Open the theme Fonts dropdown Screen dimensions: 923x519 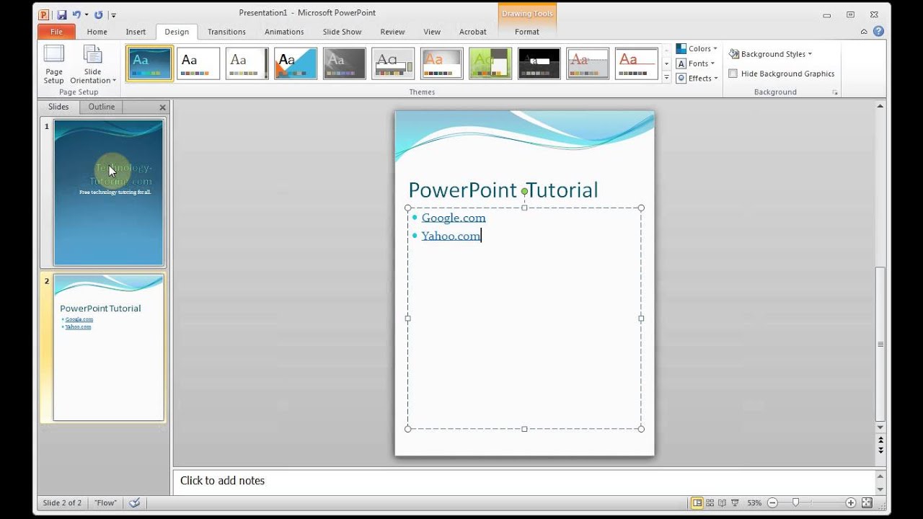coord(695,63)
